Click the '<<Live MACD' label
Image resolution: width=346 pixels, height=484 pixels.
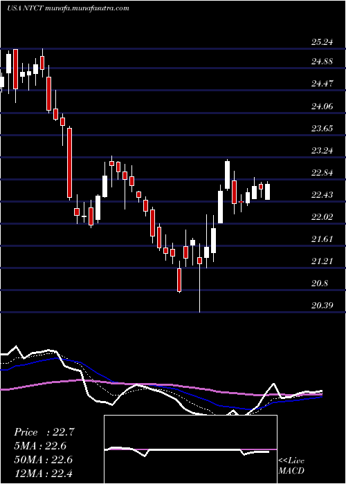coord(291,465)
